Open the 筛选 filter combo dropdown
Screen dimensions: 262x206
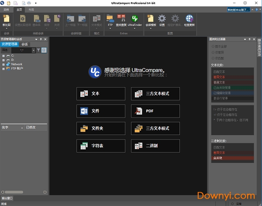click(x=34, y=50)
